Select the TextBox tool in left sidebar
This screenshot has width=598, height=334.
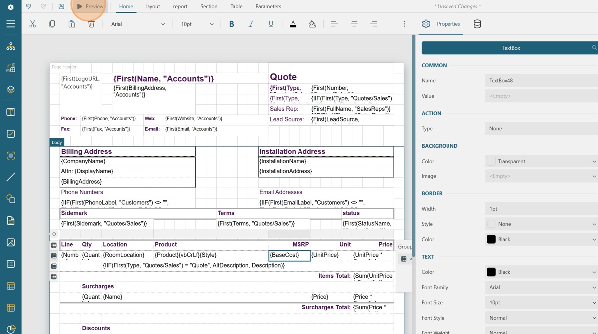tap(11, 112)
